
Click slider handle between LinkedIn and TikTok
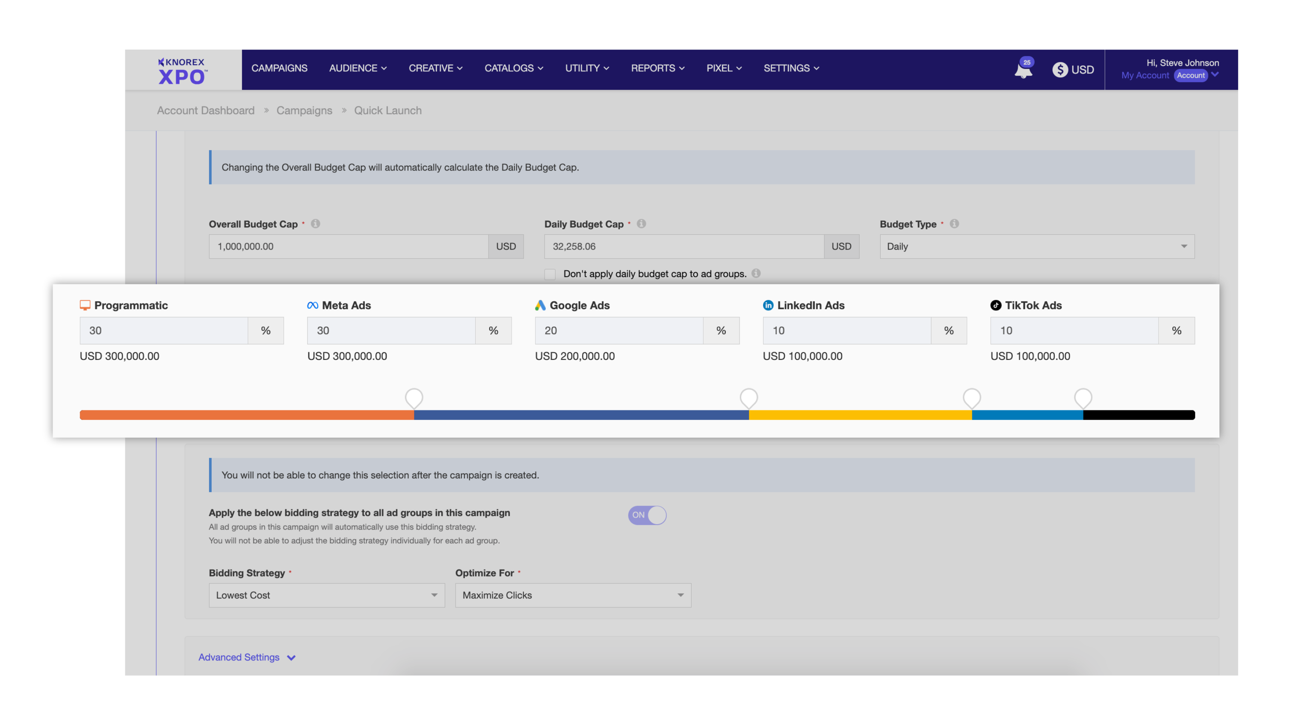point(1083,398)
